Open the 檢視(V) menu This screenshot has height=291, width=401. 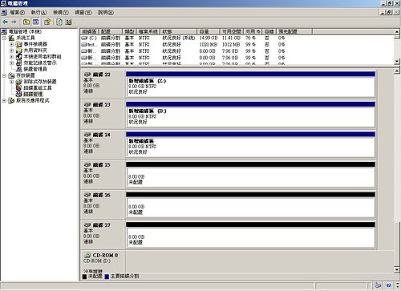pyautogui.click(x=61, y=12)
